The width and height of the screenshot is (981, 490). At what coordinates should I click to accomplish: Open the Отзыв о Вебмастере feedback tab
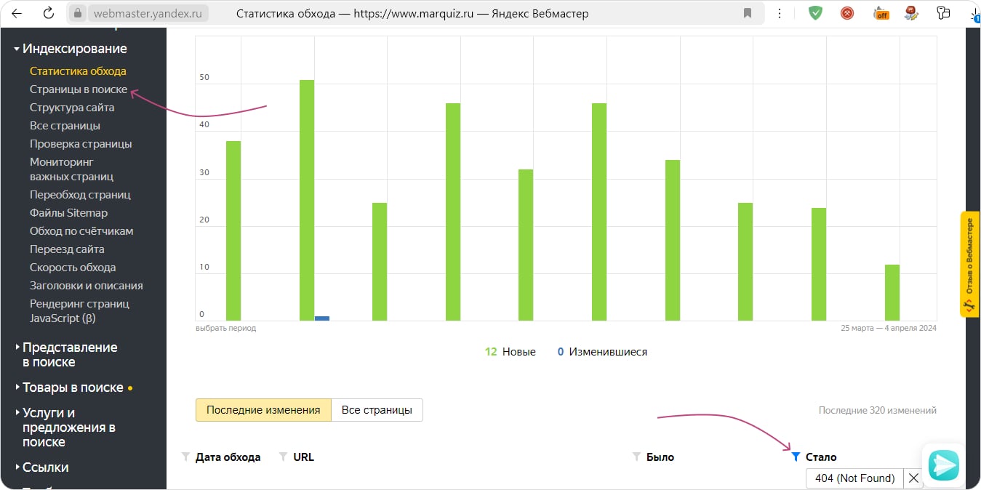click(x=969, y=264)
